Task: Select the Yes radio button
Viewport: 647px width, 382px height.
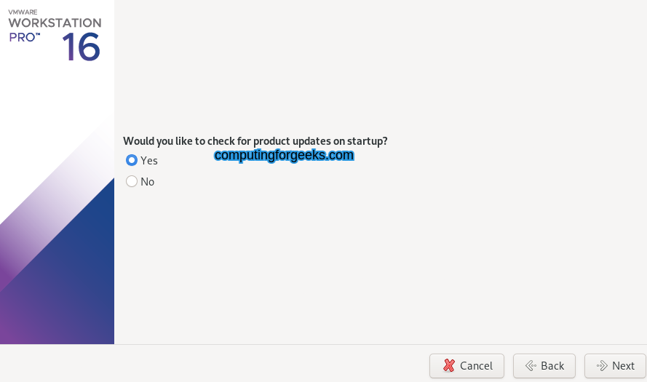Action: point(132,160)
